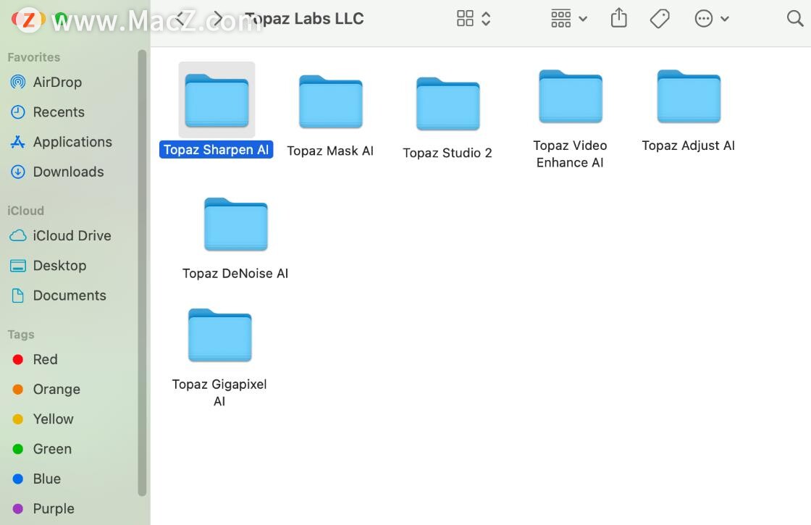Click the Topaz Gigapixel AI name label
The width and height of the screenshot is (811, 525).
219,392
